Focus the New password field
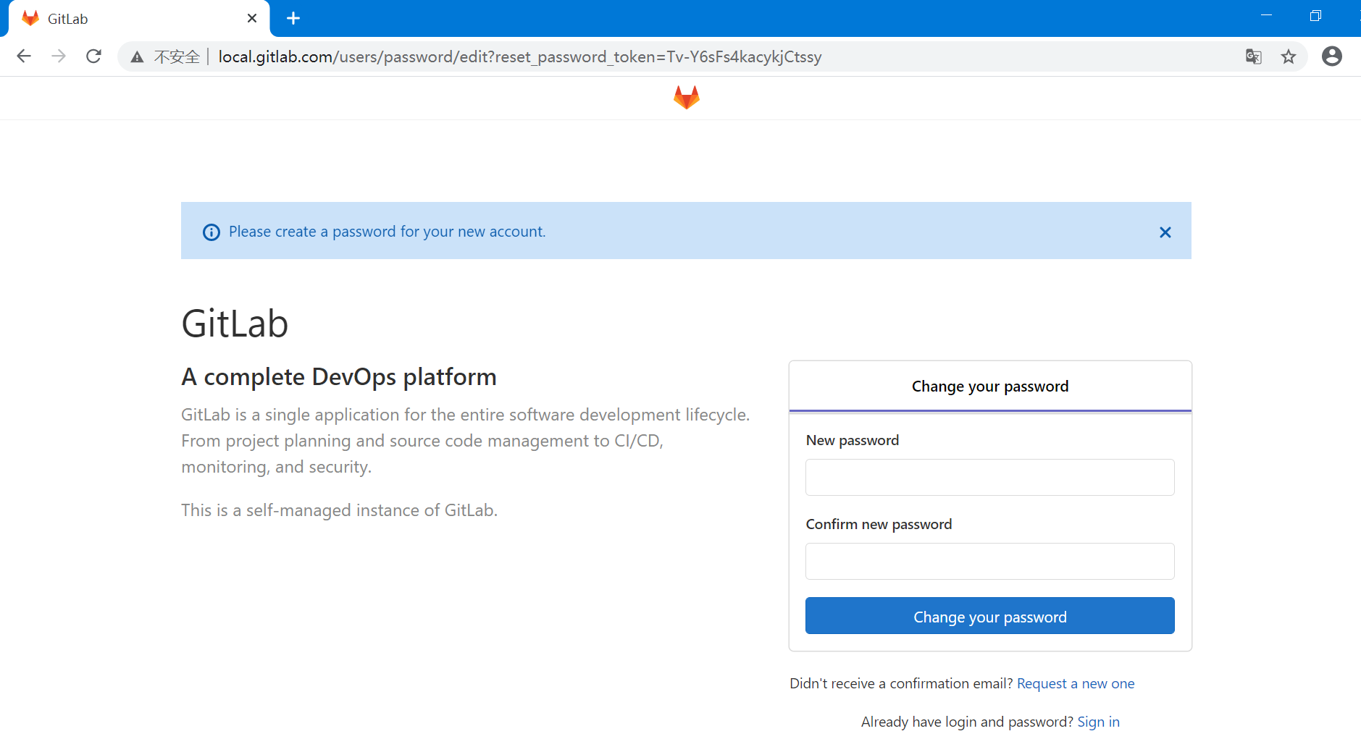Viewport: 1361px width, 739px height. [x=989, y=477]
